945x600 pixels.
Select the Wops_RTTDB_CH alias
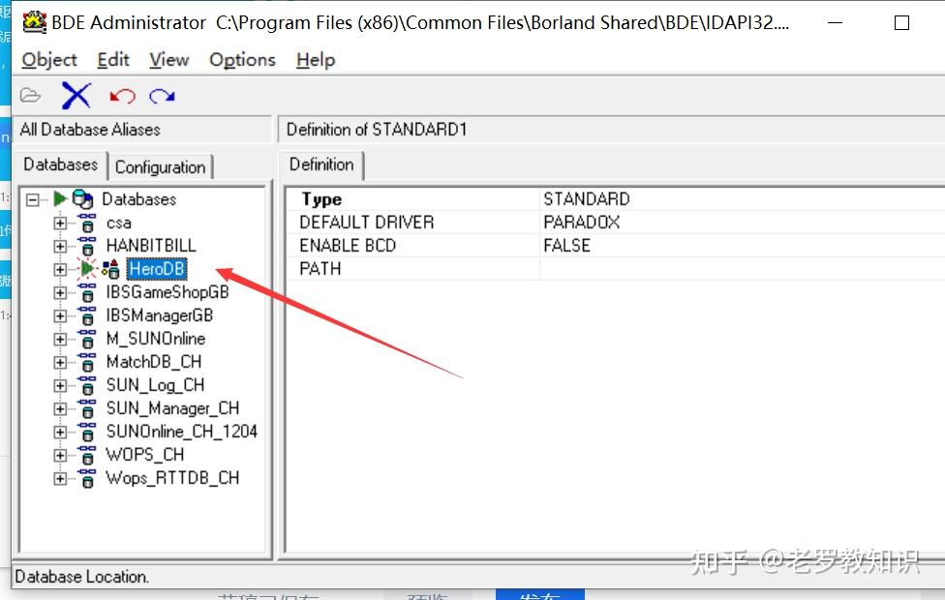(170, 478)
